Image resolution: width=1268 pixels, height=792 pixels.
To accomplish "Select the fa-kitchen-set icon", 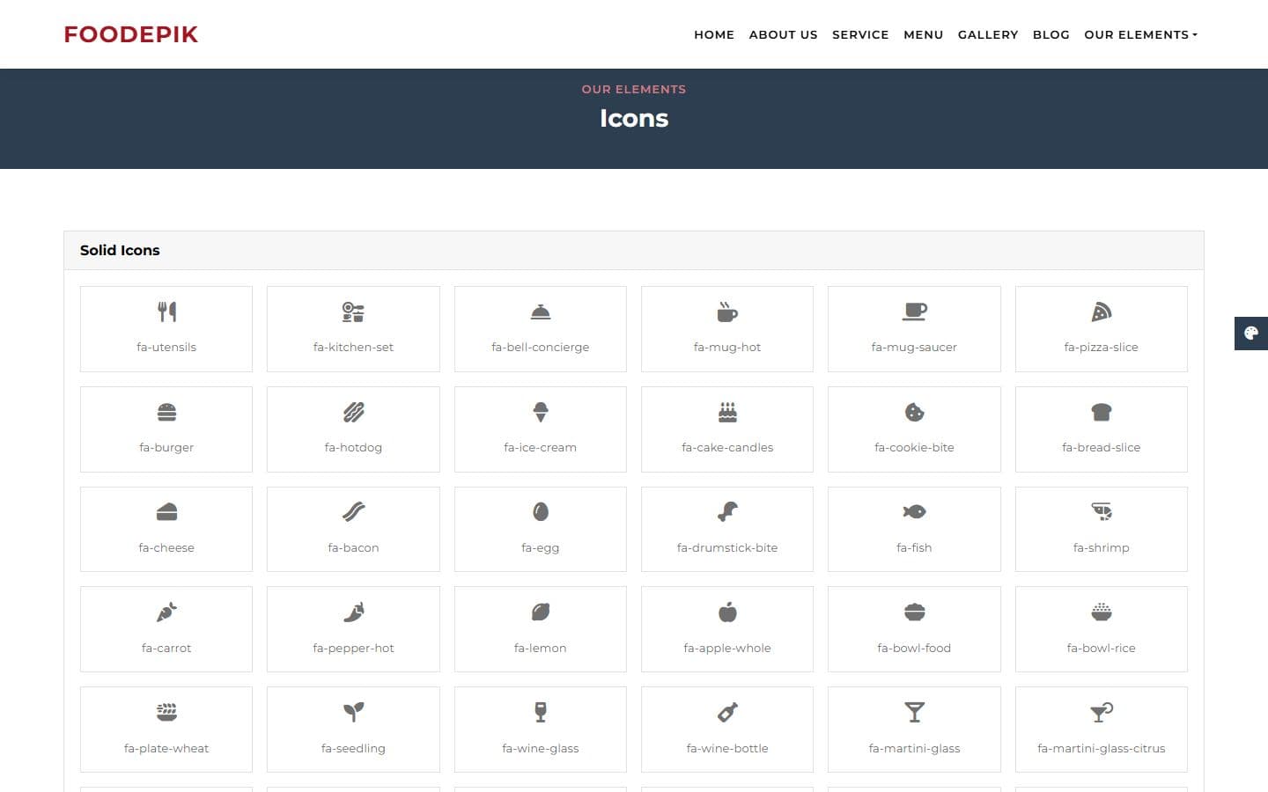I will pyautogui.click(x=353, y=312).
